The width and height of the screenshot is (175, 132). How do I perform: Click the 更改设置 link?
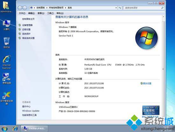pos(147,83)
